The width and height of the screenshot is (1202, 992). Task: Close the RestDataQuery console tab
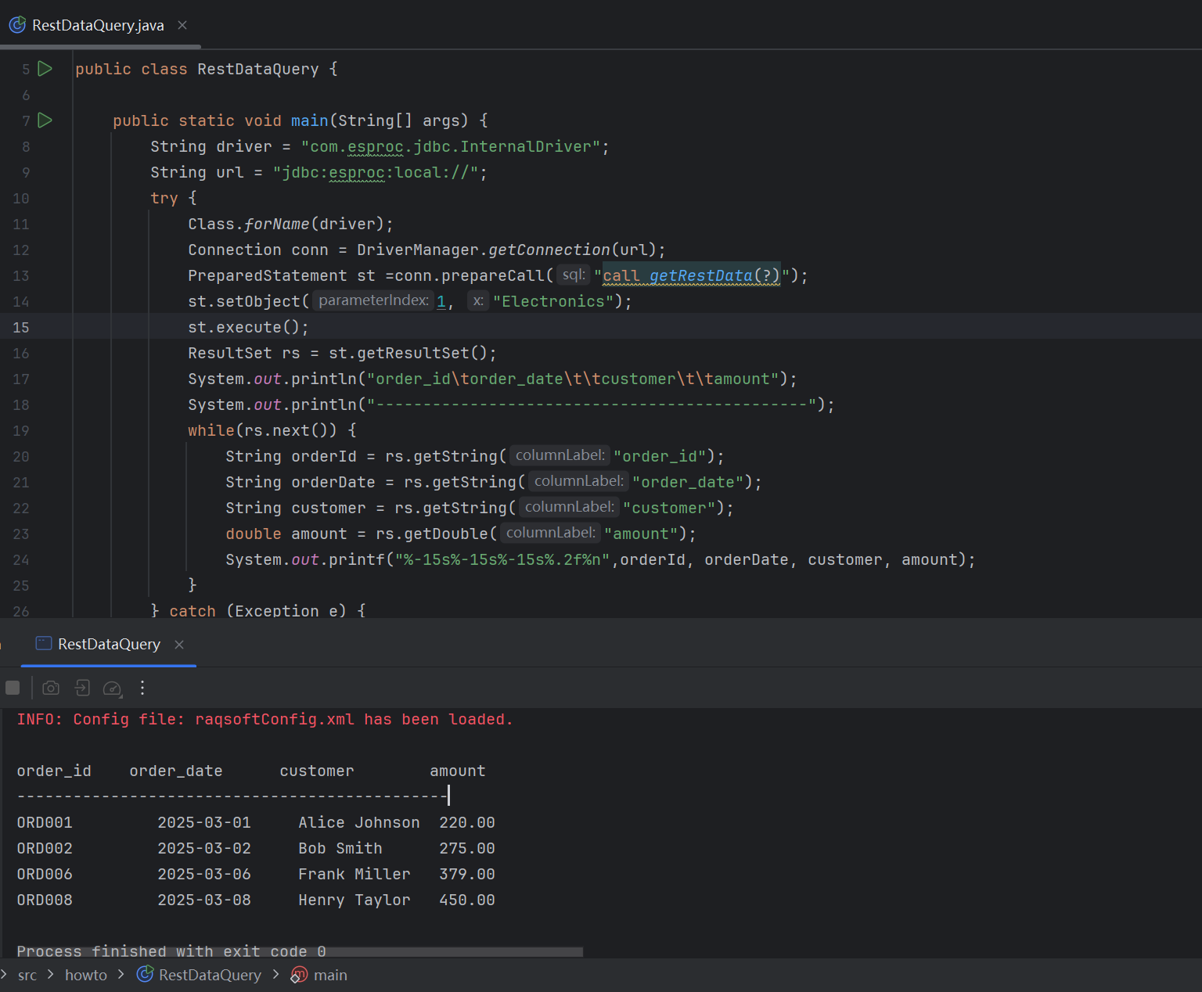coord(178,645)
